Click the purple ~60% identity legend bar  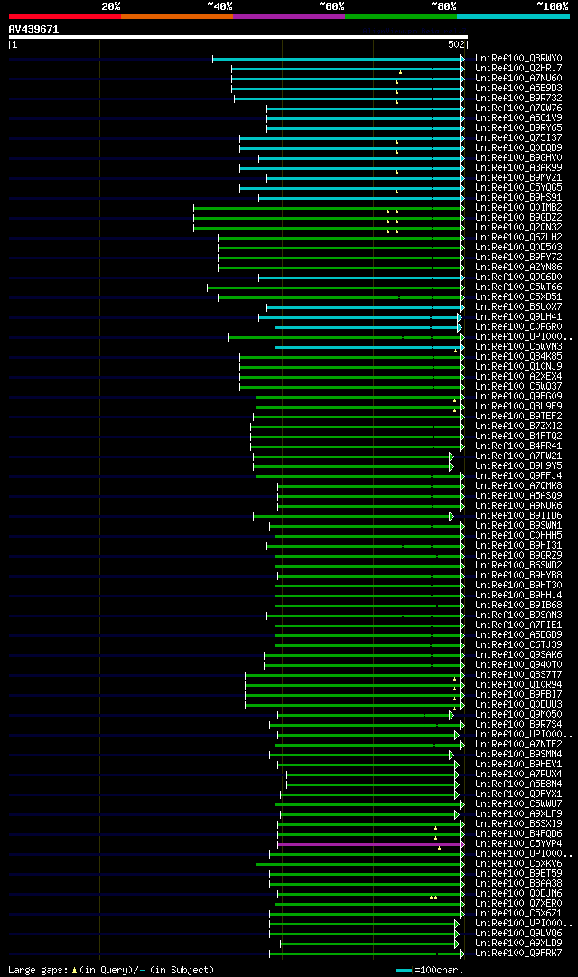click(289, 16)
